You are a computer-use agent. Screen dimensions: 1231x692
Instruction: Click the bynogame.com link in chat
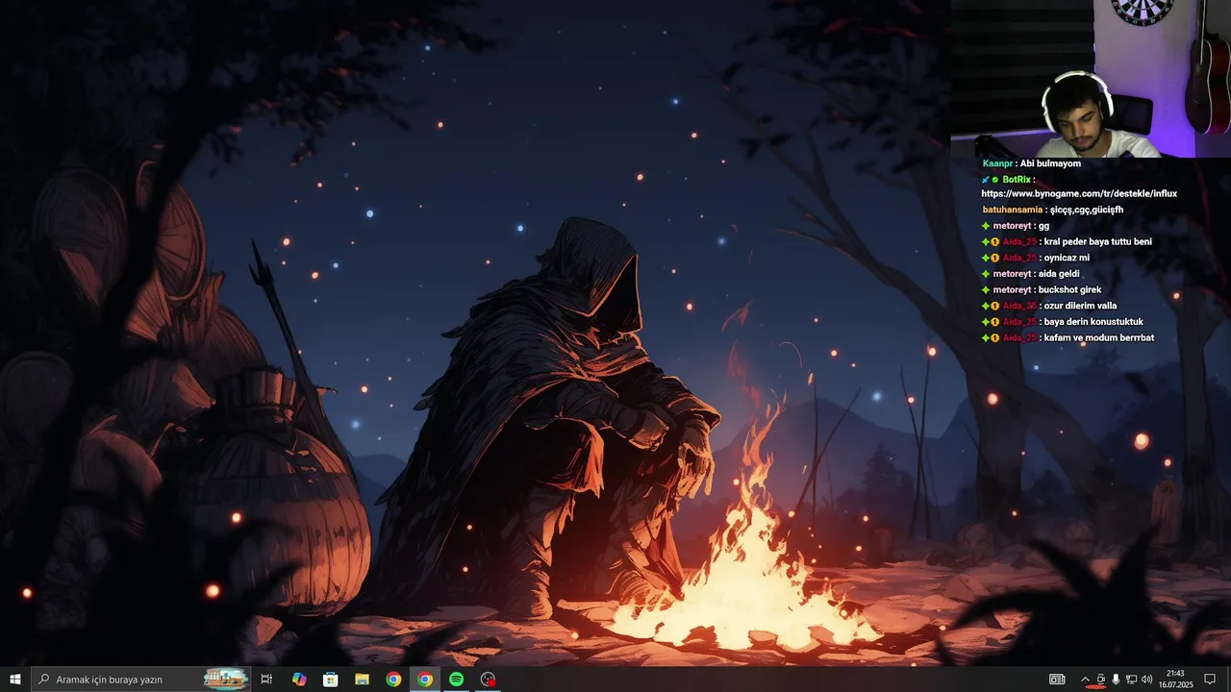(1079, 194)
